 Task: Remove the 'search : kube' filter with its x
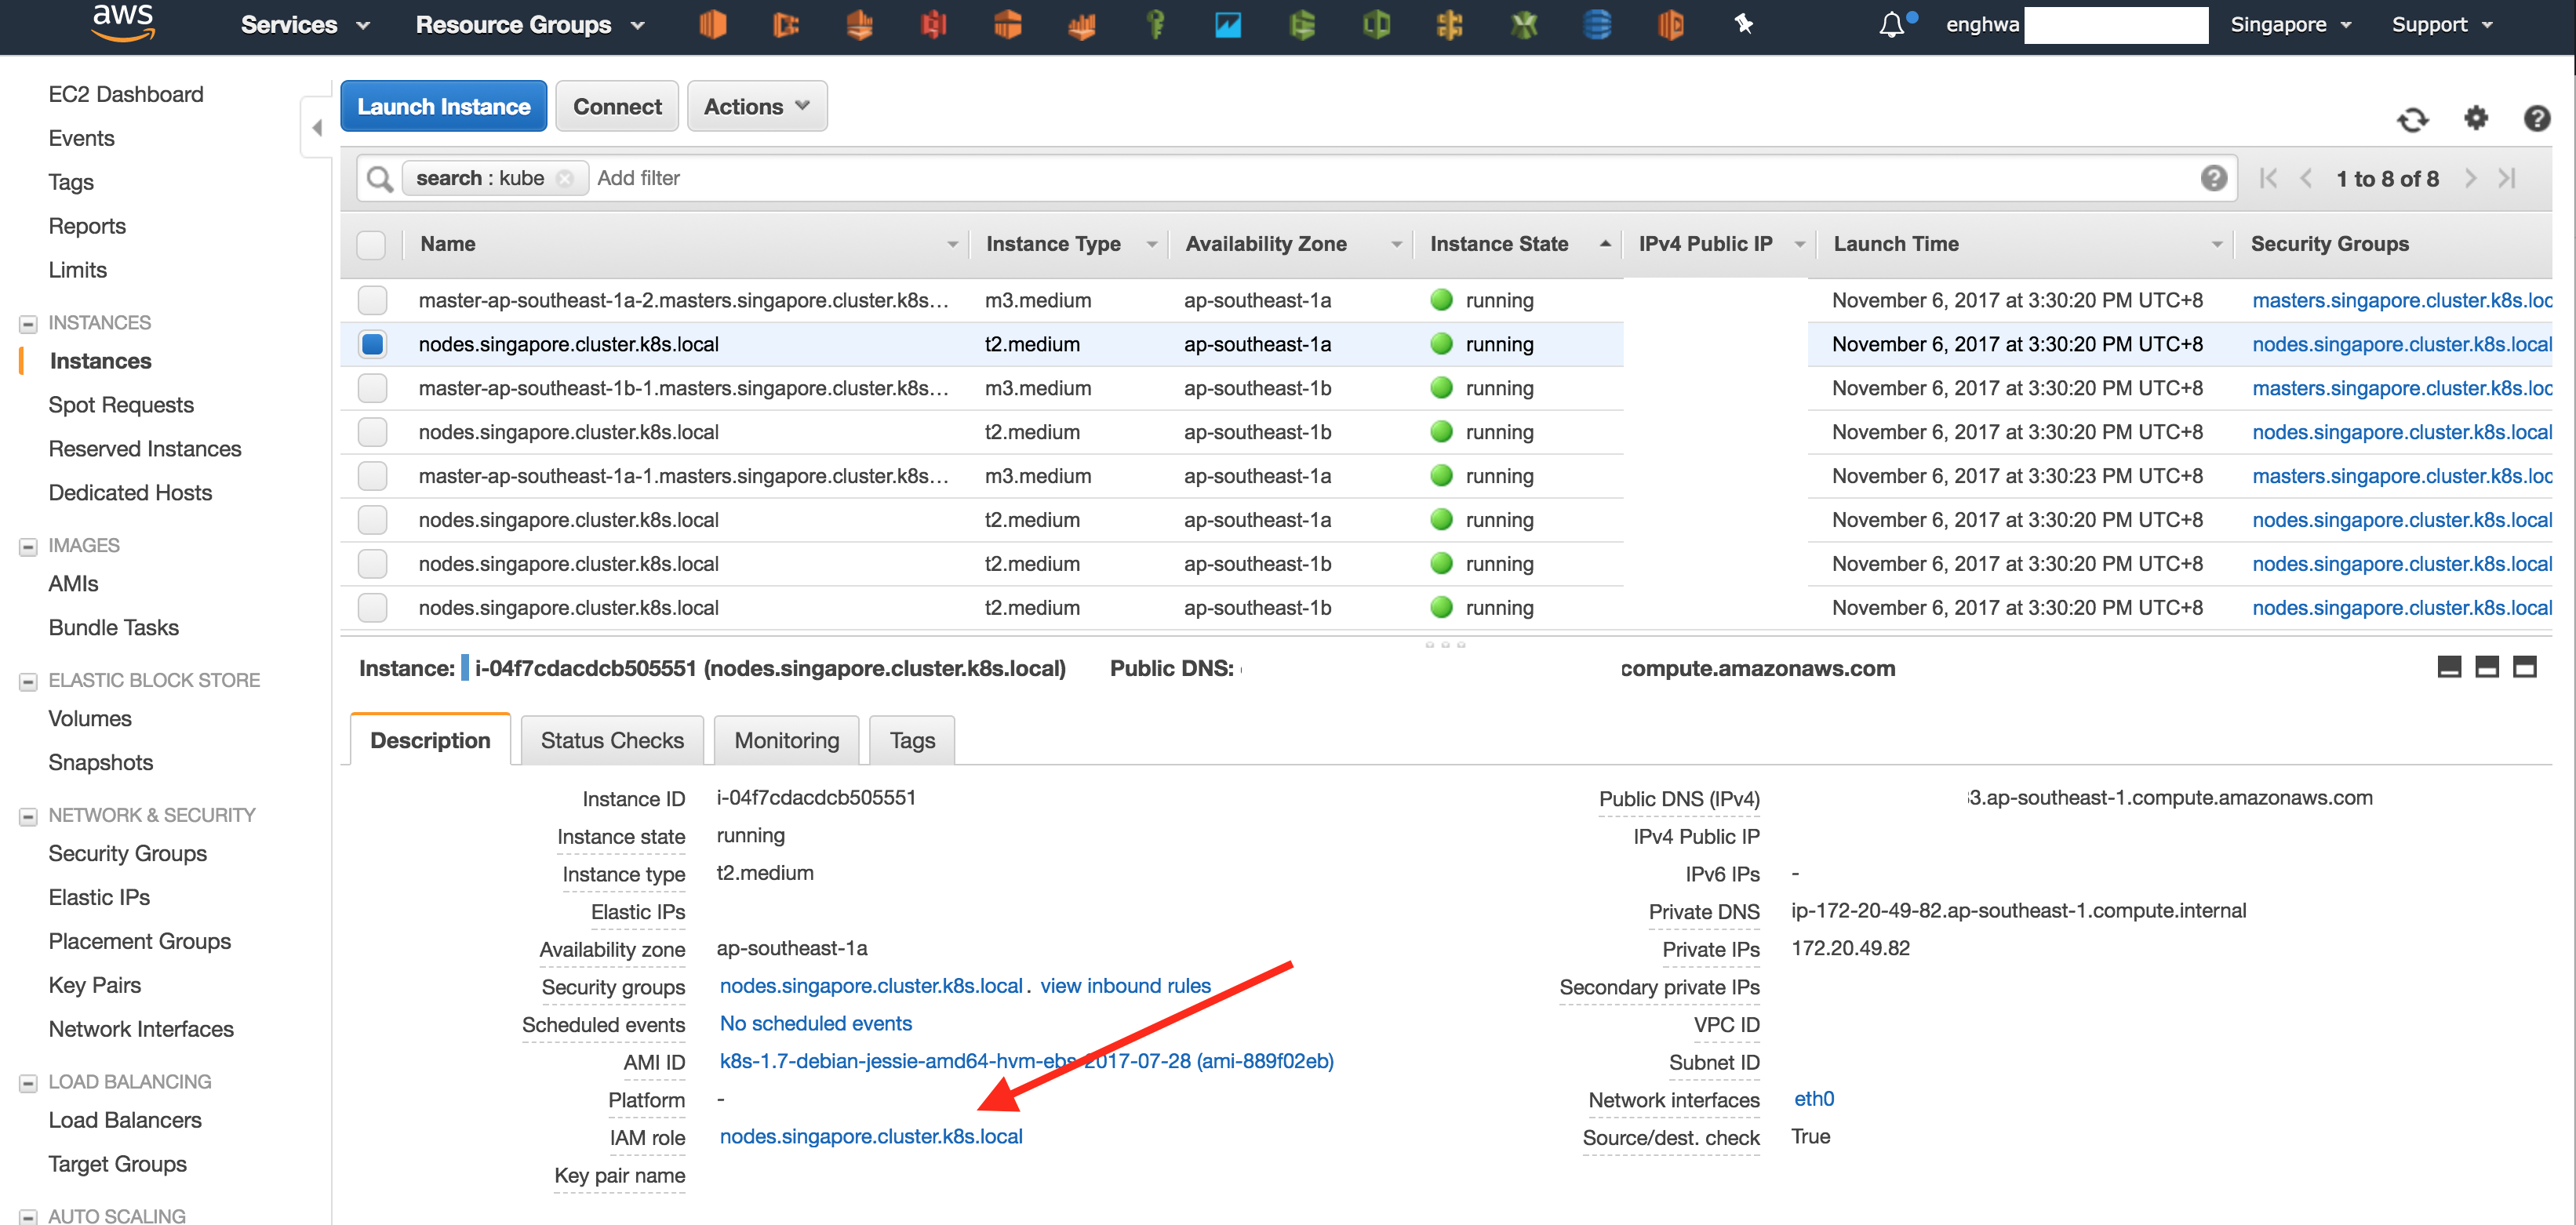[x=565, y=178]
